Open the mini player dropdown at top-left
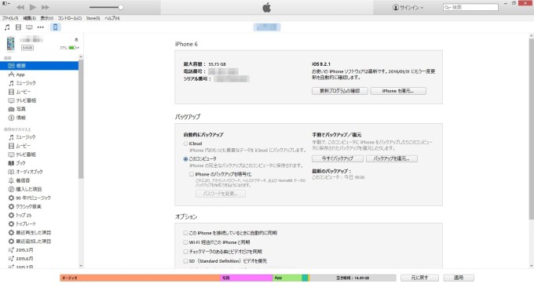 pos(6,3)
